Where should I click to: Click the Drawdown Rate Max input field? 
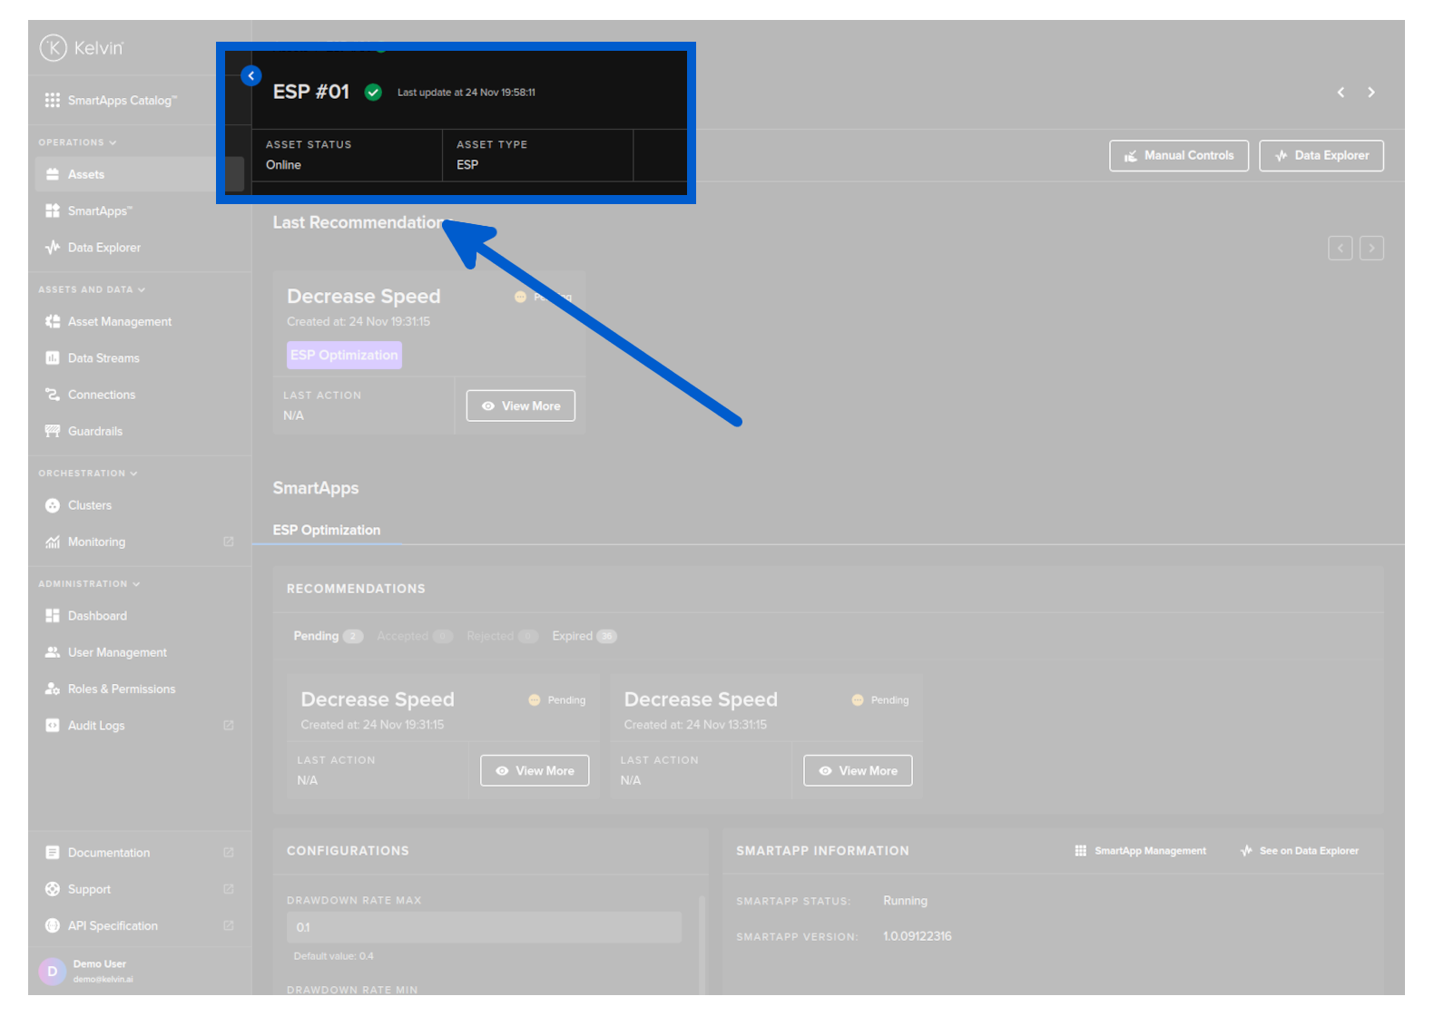point(483,928)
